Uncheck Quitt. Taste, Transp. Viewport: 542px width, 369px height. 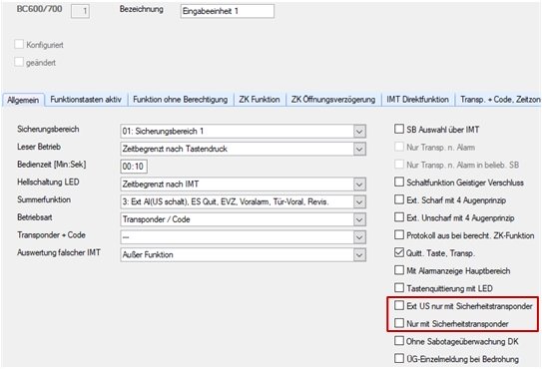click(399, 252)
